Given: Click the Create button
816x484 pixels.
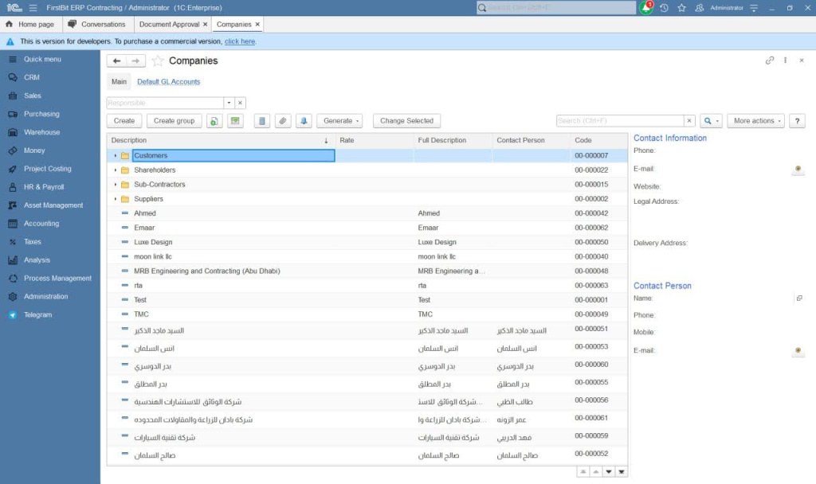Looking at the screenshot, I should (x=124, y=121).
